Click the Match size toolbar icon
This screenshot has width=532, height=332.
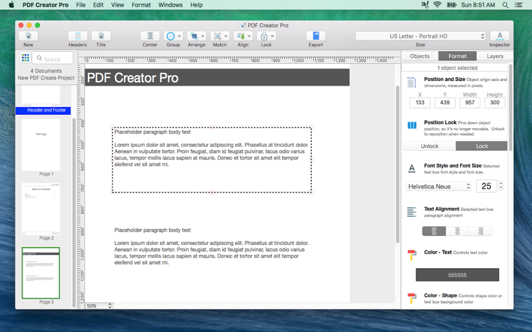[217, 36]
